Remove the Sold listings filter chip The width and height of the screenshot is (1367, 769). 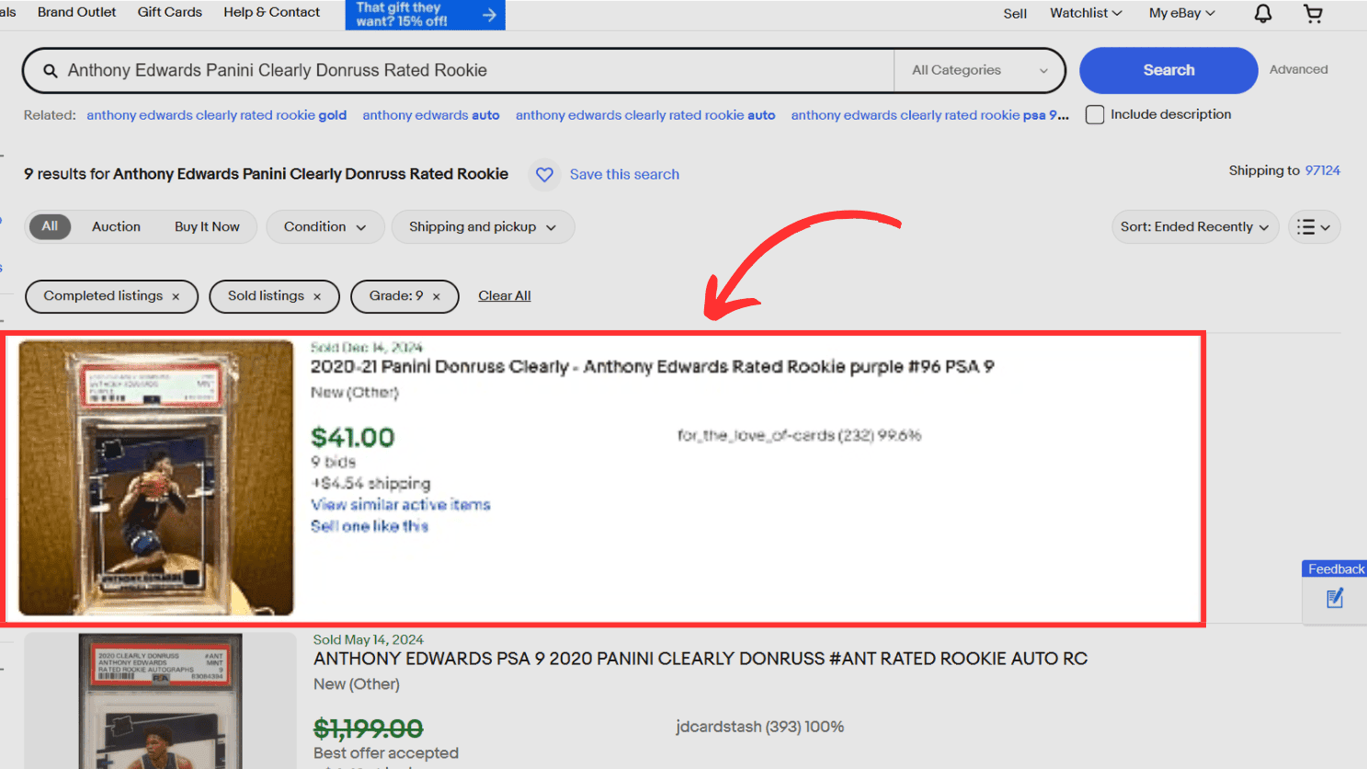click(x=317, y=296)
